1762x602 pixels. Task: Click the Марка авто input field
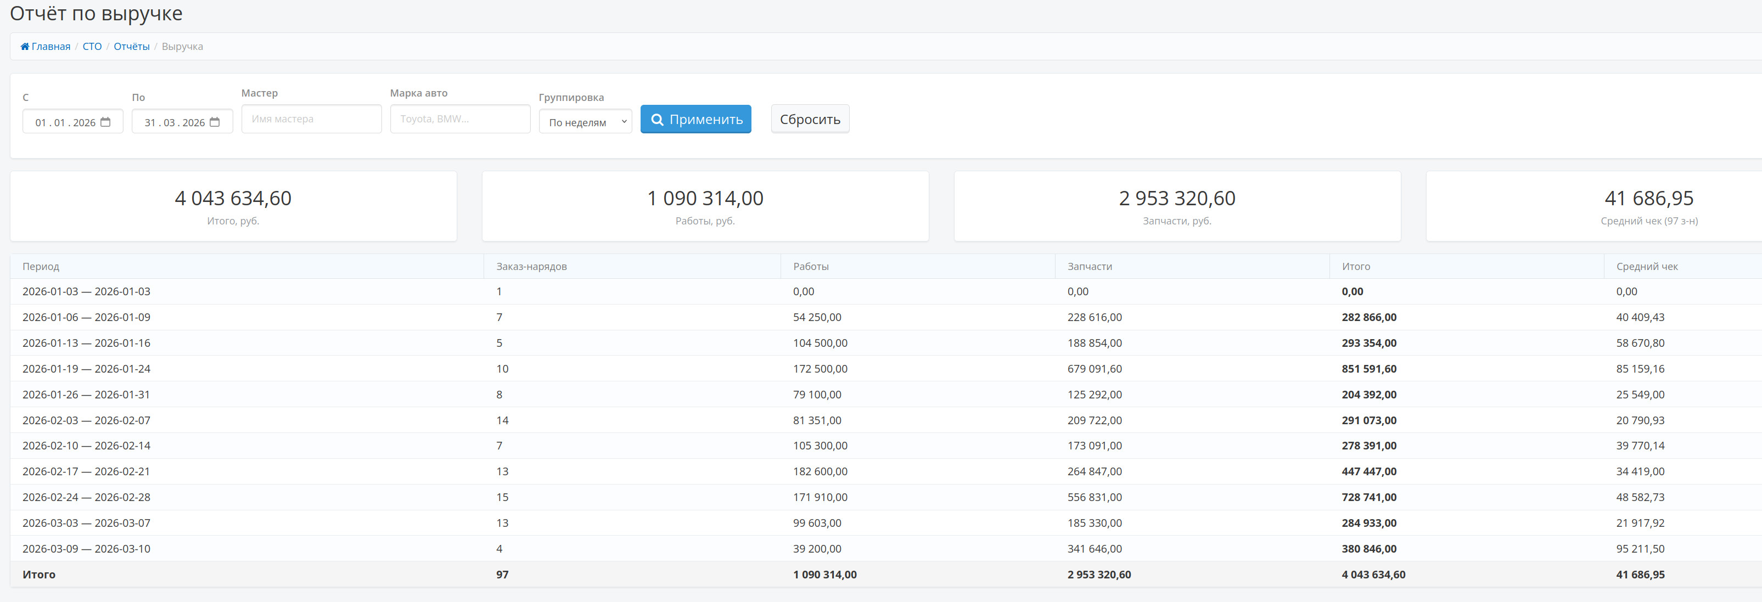[459, 119]
